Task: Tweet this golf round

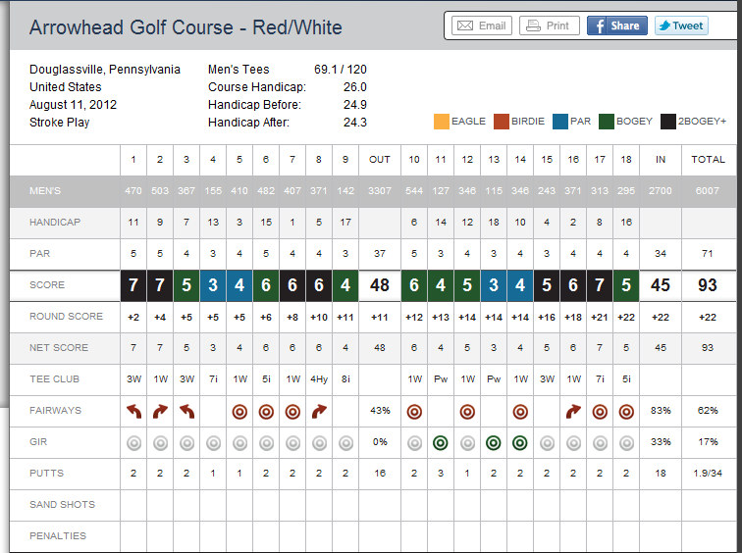Action: pyautogui.click(x=680, y=25)
